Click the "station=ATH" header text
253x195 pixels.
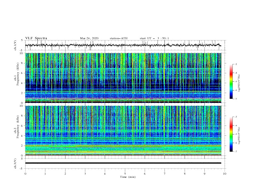pos(119,38)
